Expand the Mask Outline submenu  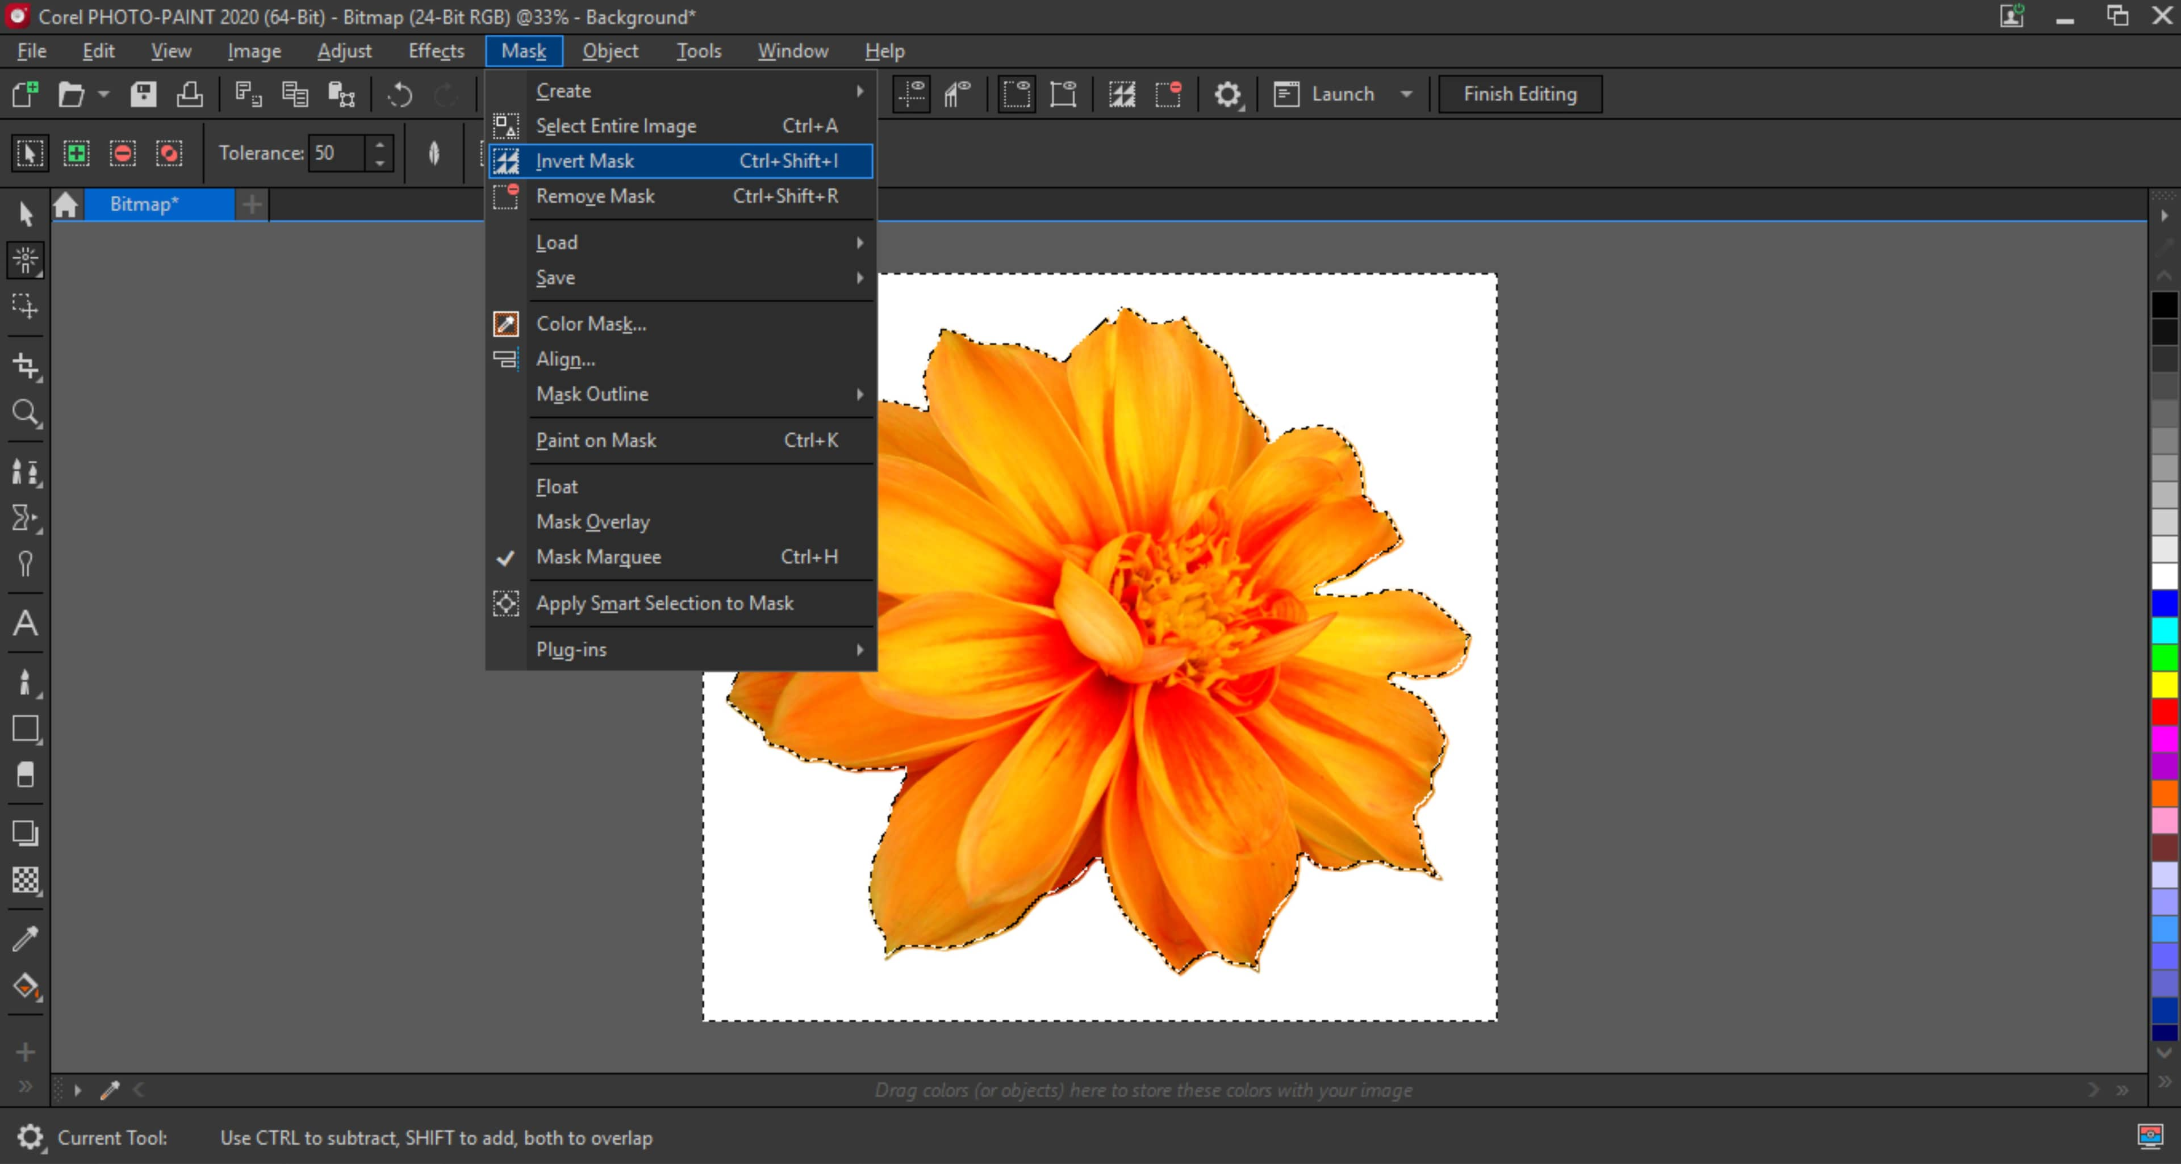tap(698, 392)
